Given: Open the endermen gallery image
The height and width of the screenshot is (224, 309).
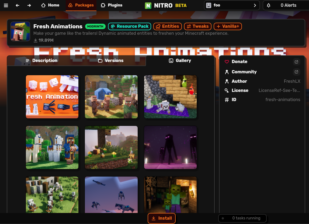Looking at the screenshot, I should 170,147.
